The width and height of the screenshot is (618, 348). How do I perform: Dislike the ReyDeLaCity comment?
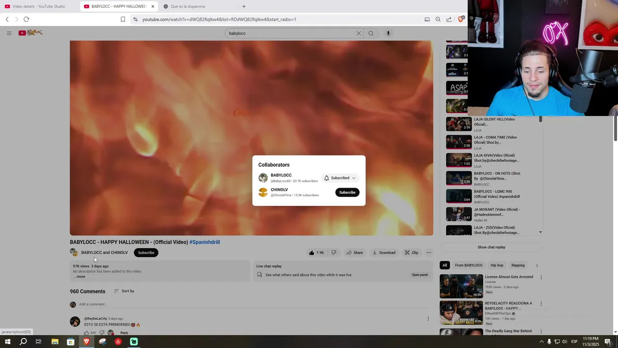pos(102,333)
